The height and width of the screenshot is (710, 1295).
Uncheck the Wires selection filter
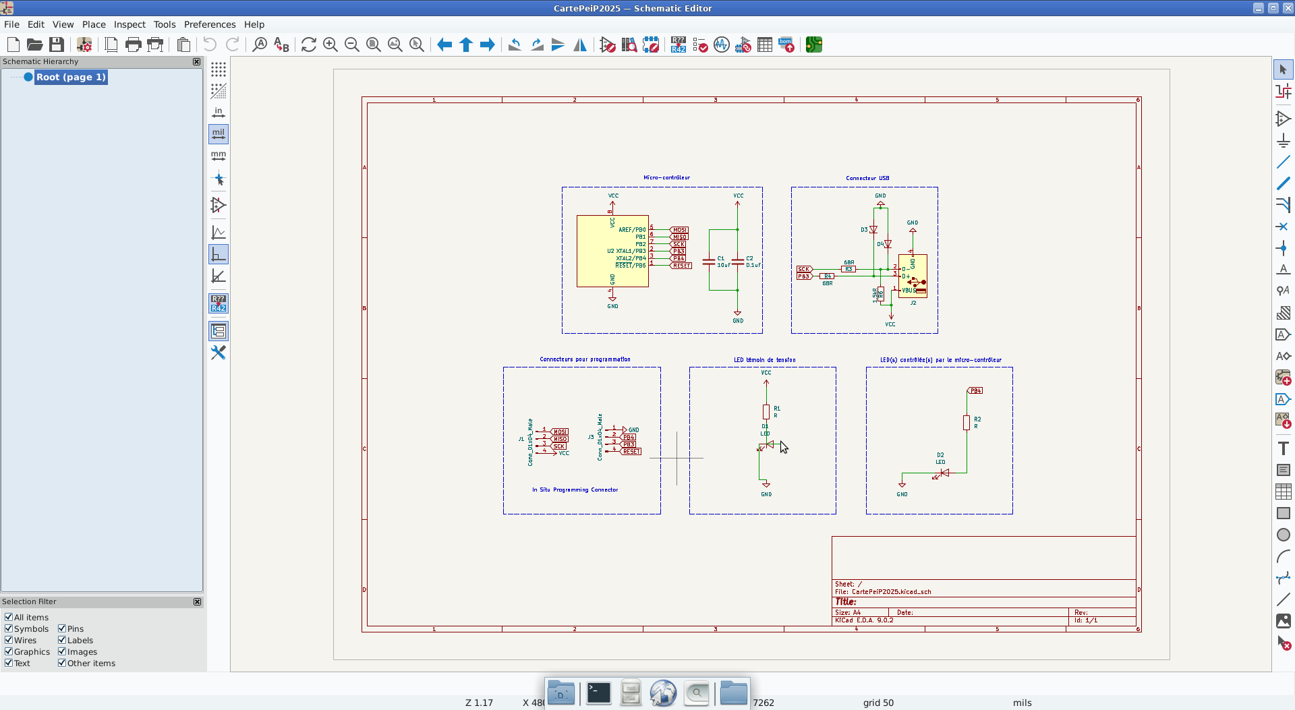point(9,640)
